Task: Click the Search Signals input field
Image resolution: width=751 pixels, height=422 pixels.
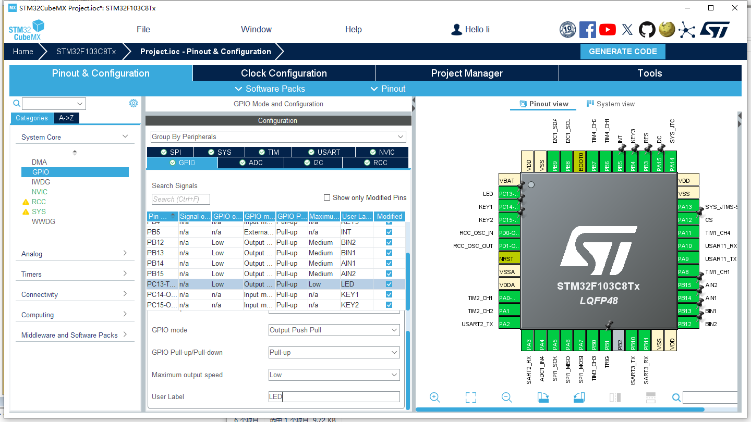Action: point(181,199)
